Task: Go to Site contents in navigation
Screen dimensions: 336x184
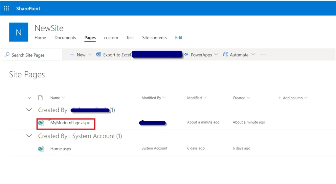Action: pos(154,38)
